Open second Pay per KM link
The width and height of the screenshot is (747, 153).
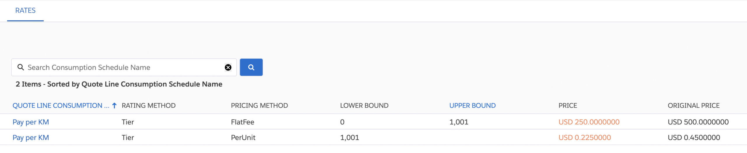pyautogui.click(x=31, y=138)
